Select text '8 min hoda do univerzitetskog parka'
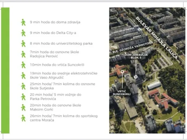The image size is (187, 140). (x=61, y=44)
